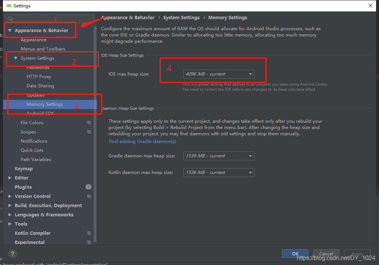Image resolution: width=379 pixels, height=265 pixels.
Task: Expand Languages & Frameworks section
Action: coord(10,215)
